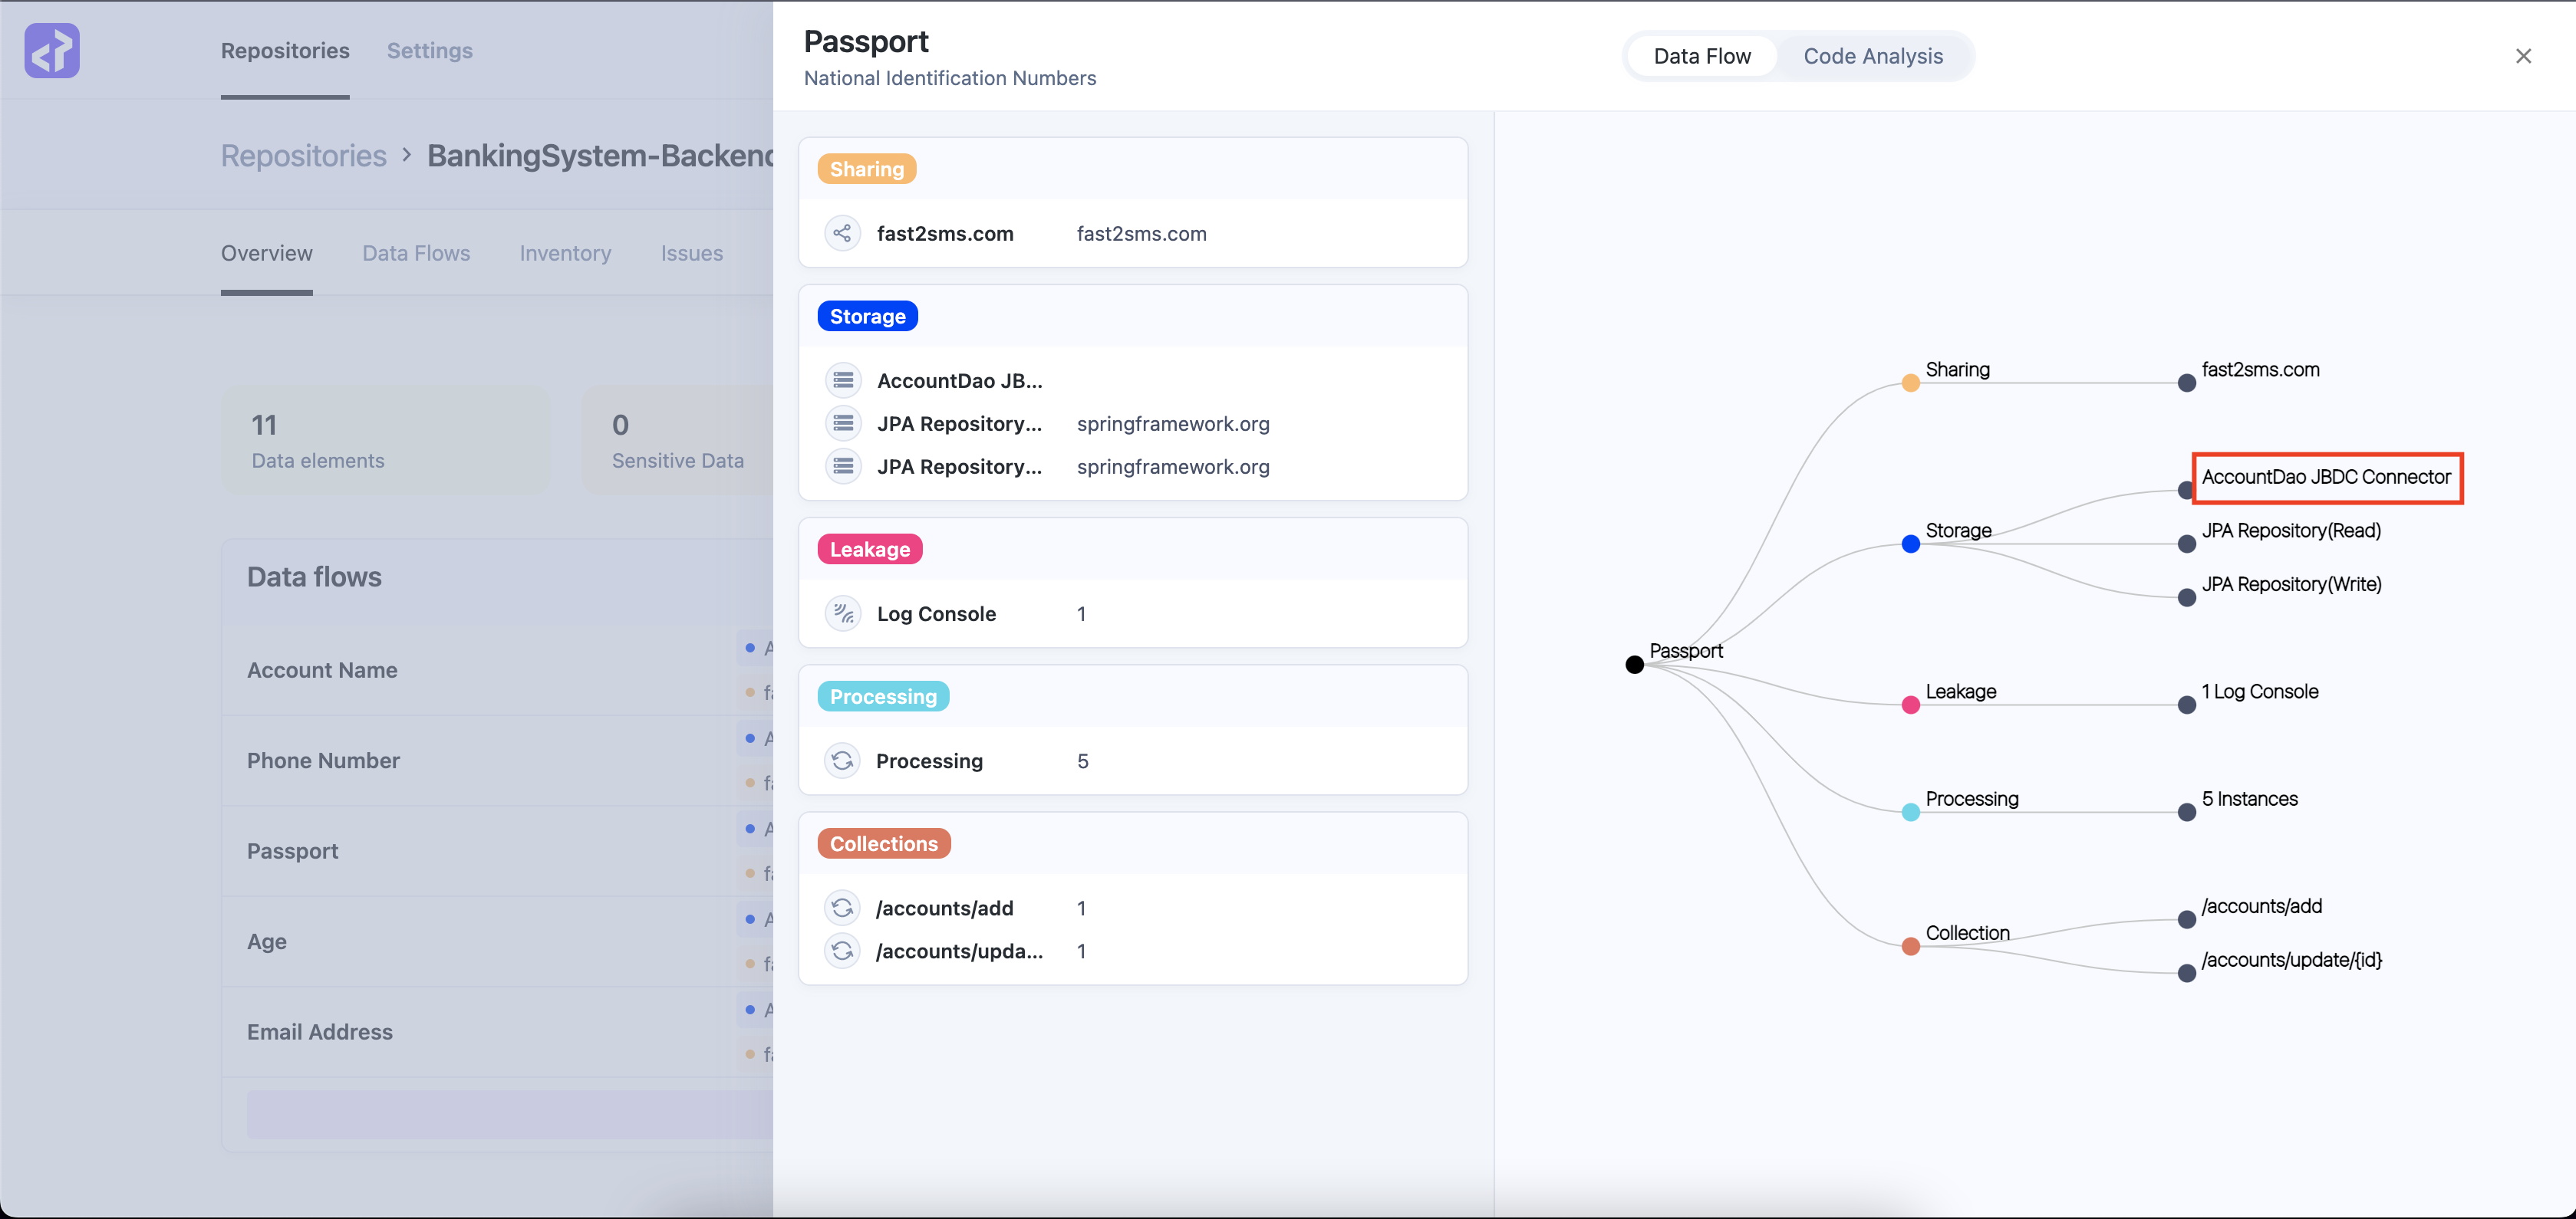Select the Passport node in the graph
Screen dimensions: 2576x1219
tap(1634, 663)
